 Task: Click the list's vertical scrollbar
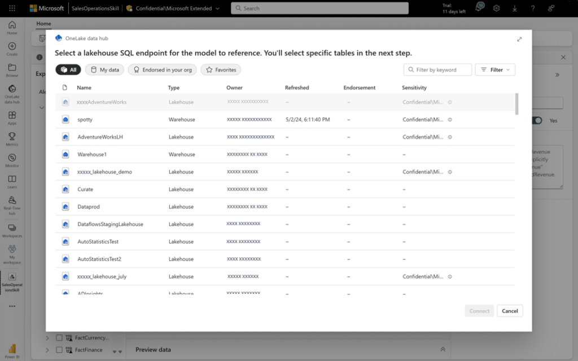(x=517, y=104)
